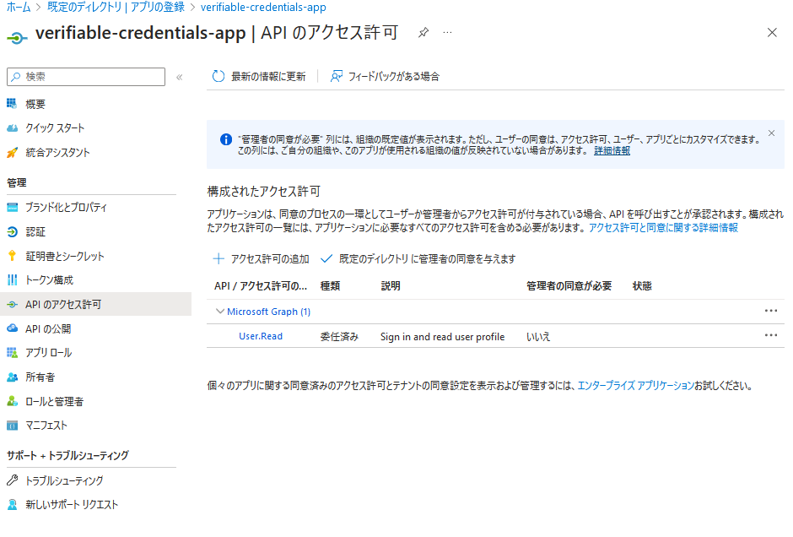Open the ellipsis menu for User.Read row
The image size is (793, 537).
pos(770,335)
